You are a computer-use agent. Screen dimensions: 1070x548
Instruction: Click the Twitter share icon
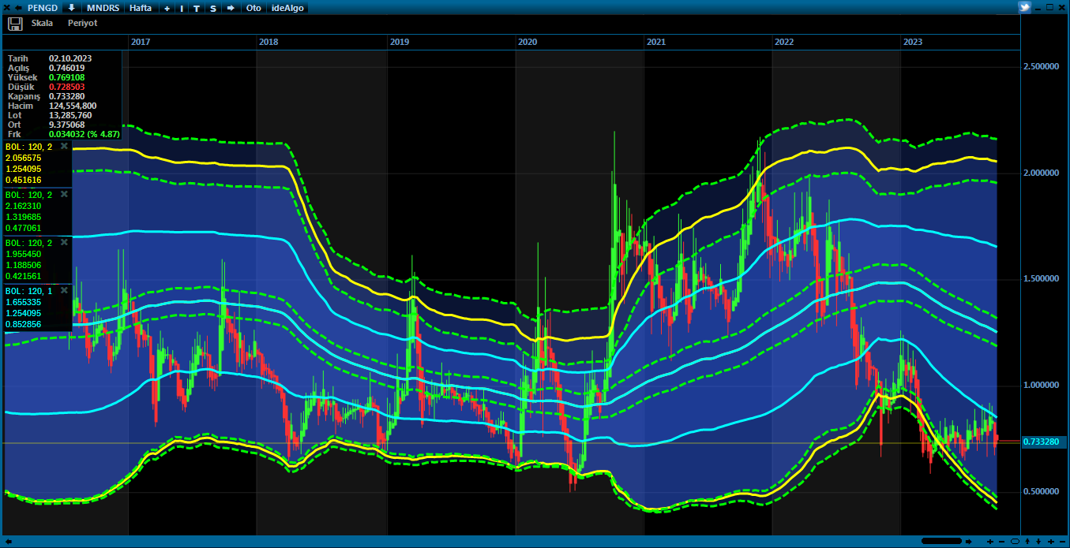tap(1025, 7)
